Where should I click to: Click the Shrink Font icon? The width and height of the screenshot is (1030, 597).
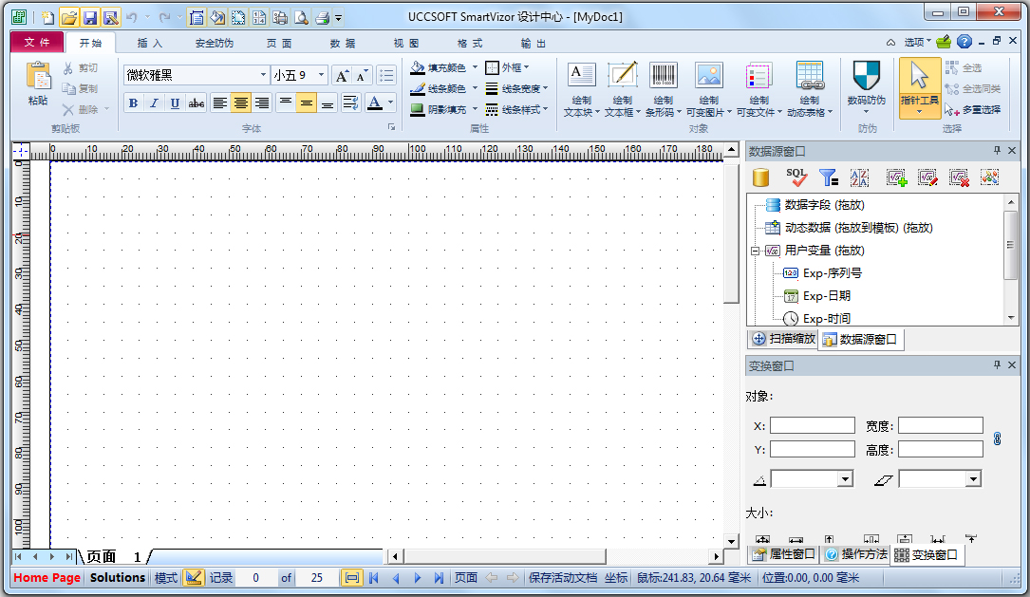coord(362,76)
